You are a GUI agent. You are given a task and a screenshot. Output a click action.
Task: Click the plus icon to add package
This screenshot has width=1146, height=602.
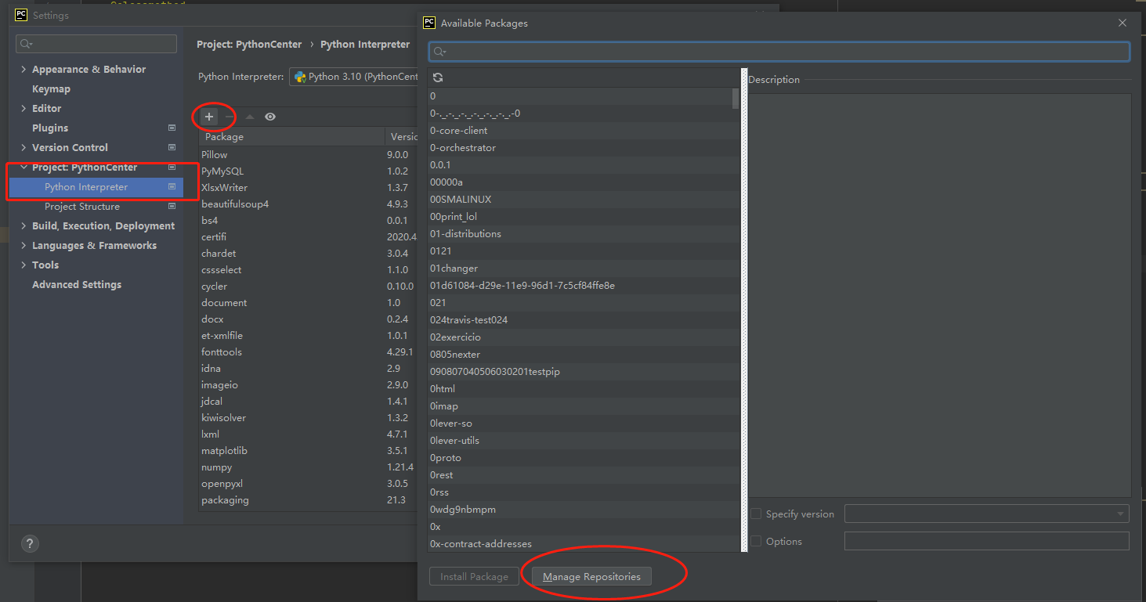click(x=209, y=117)
